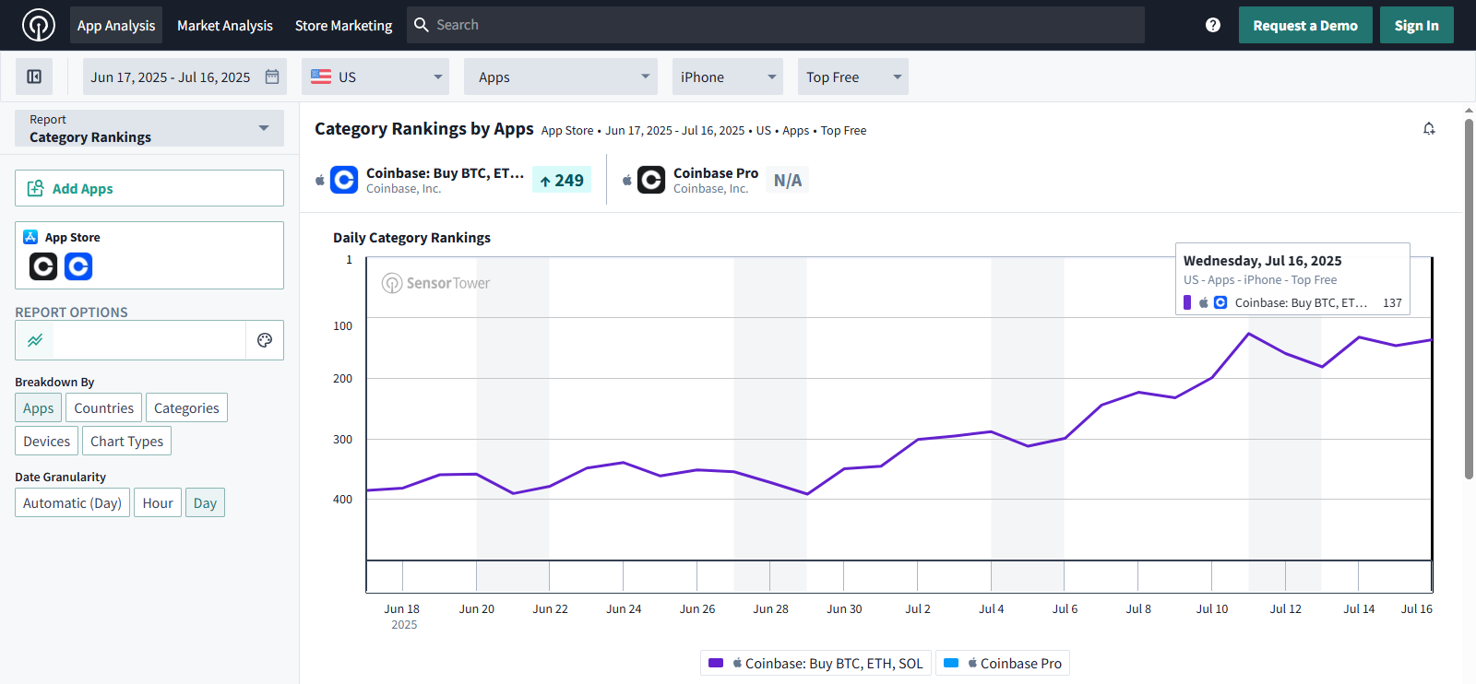This screenshot has width=1476, height=684.
Task: Click the Add Apps button
Action: tap(149, 188)
